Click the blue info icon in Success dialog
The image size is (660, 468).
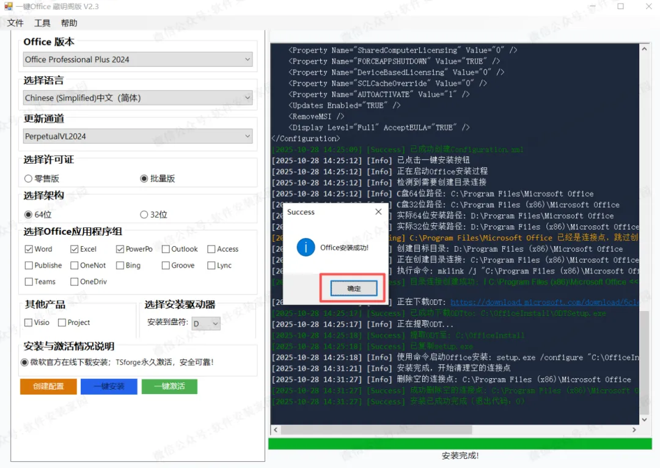pyautogui.click(x=306, y=247)
